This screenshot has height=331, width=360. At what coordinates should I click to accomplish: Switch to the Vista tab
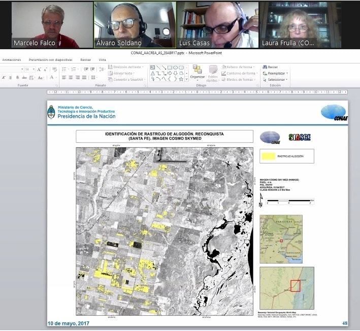(102, 59)
